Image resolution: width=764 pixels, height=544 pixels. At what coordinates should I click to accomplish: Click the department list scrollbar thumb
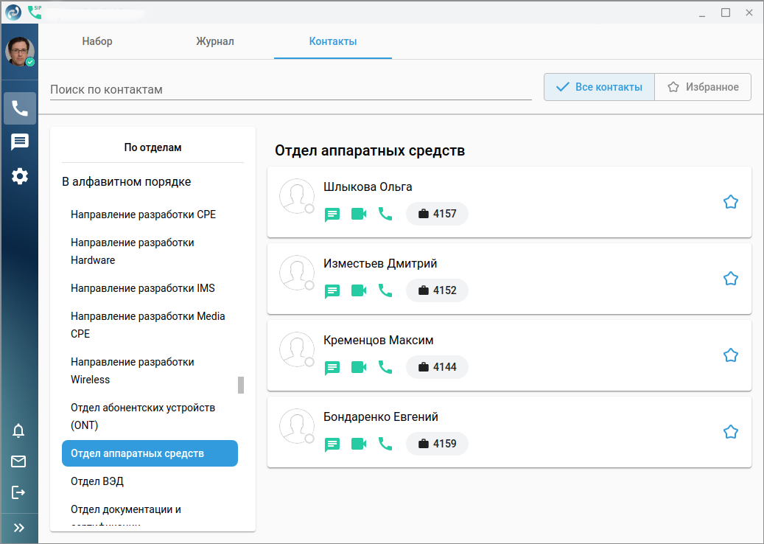pyautogui.click(x=240, y=385)
